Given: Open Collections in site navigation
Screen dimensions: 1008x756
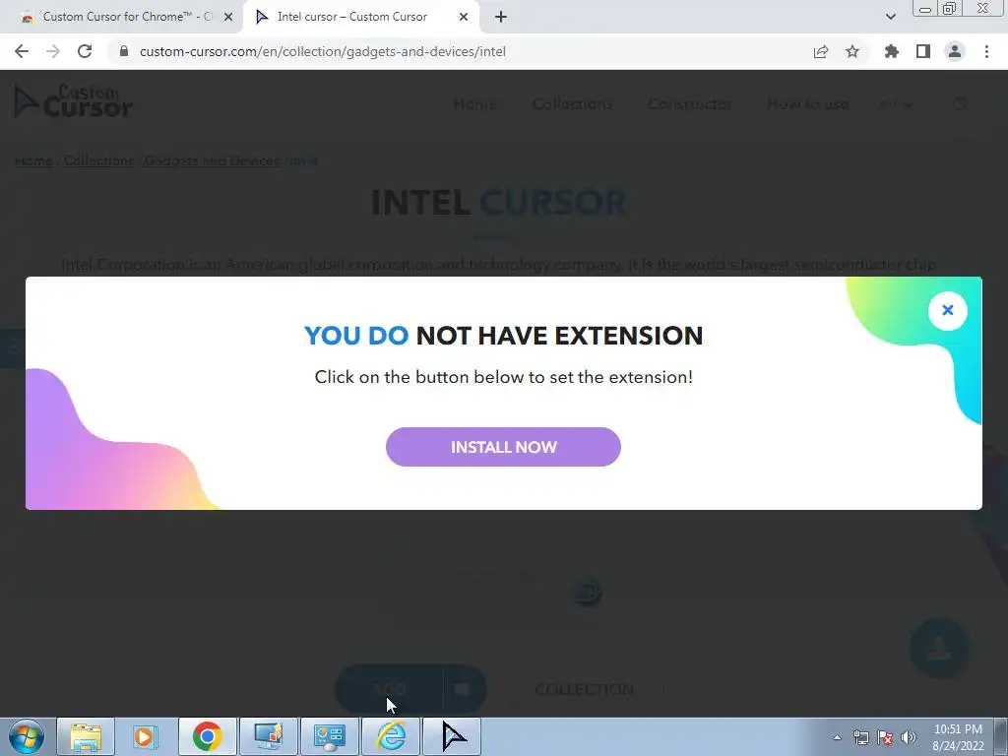Looking at the screenshot, I should tap(572, 104).
